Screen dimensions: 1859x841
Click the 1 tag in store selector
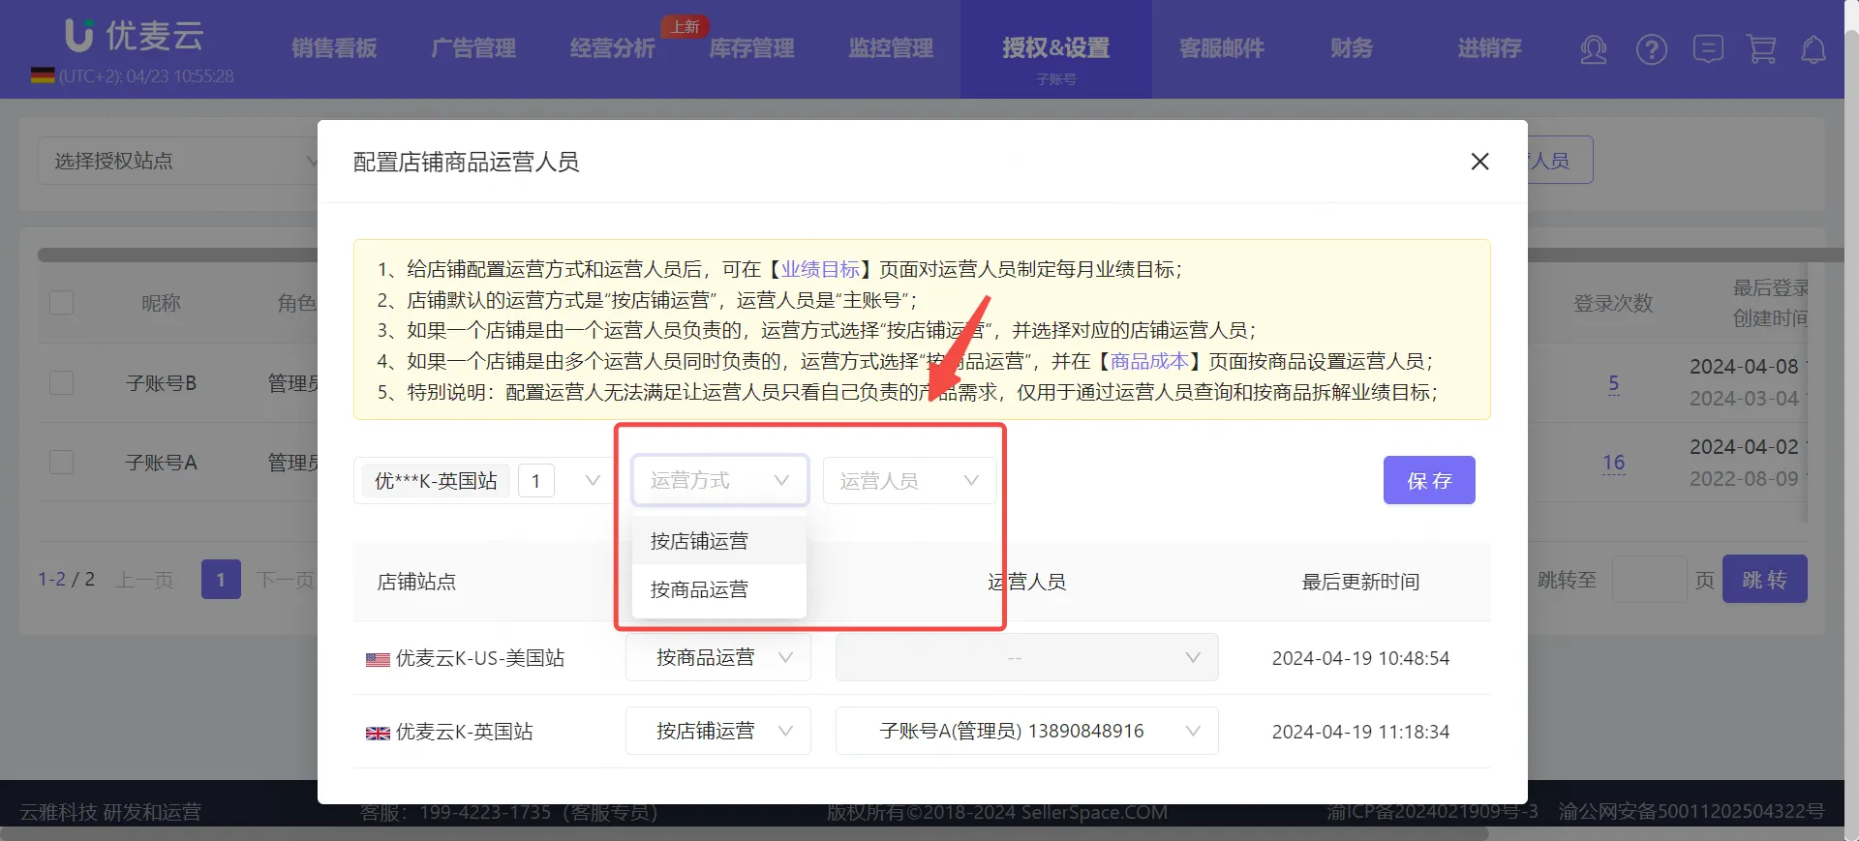(x=535, y=481)
